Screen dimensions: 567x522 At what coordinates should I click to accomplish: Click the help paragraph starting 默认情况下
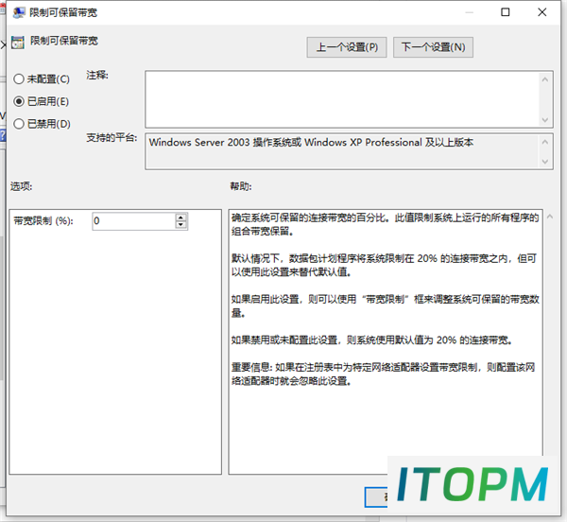[x=384, y=265]
